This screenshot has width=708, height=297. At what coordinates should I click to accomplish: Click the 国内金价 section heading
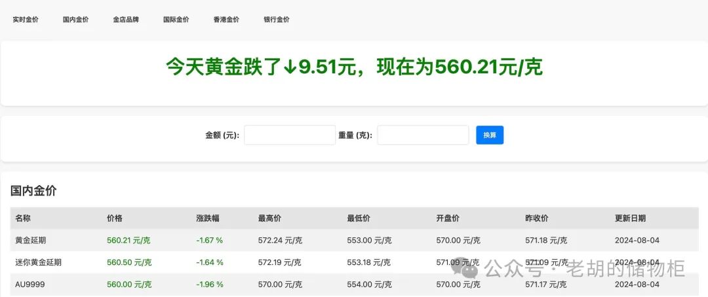point(33,190)
